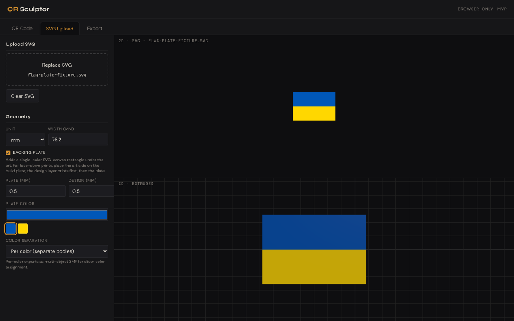Screen dimensions: 514x321
Task: Click the QR Sculptor logo
Action: point(28,9)
